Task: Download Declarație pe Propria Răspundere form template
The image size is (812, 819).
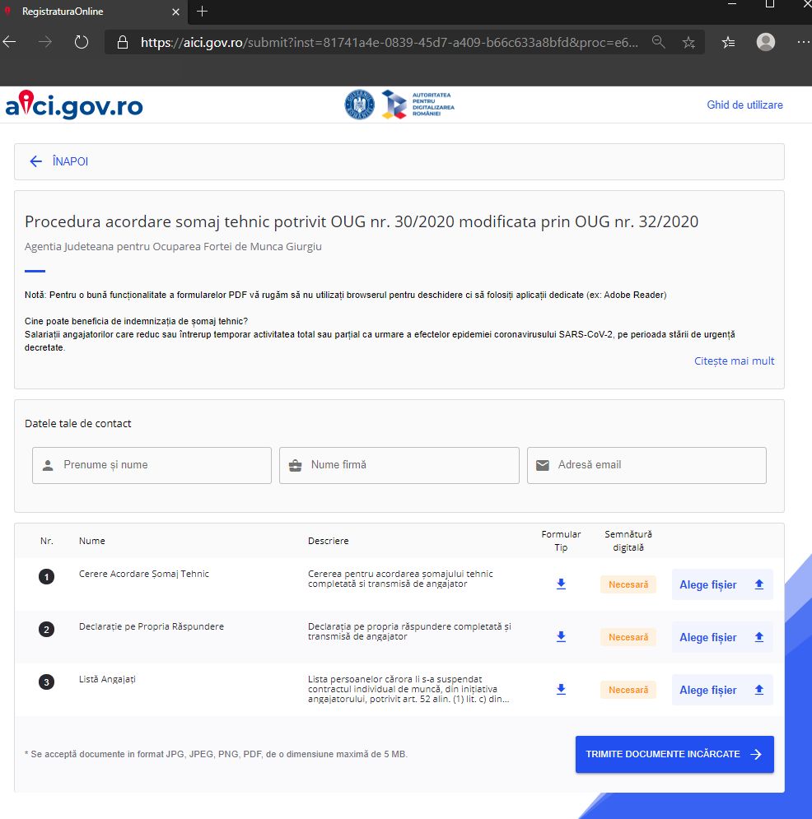Action: pos(561,637)
